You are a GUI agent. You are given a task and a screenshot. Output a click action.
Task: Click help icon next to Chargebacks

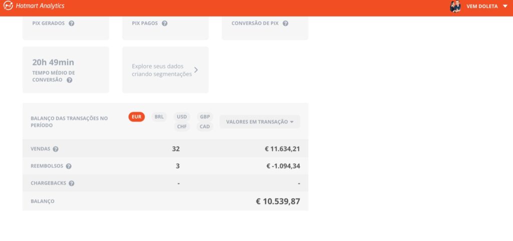72,183
